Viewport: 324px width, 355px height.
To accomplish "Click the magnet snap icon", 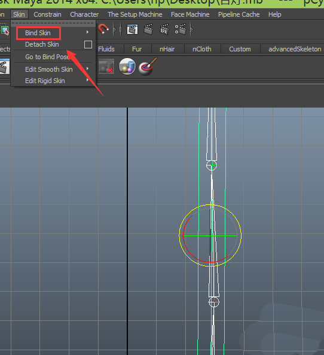I will [103, 29].
